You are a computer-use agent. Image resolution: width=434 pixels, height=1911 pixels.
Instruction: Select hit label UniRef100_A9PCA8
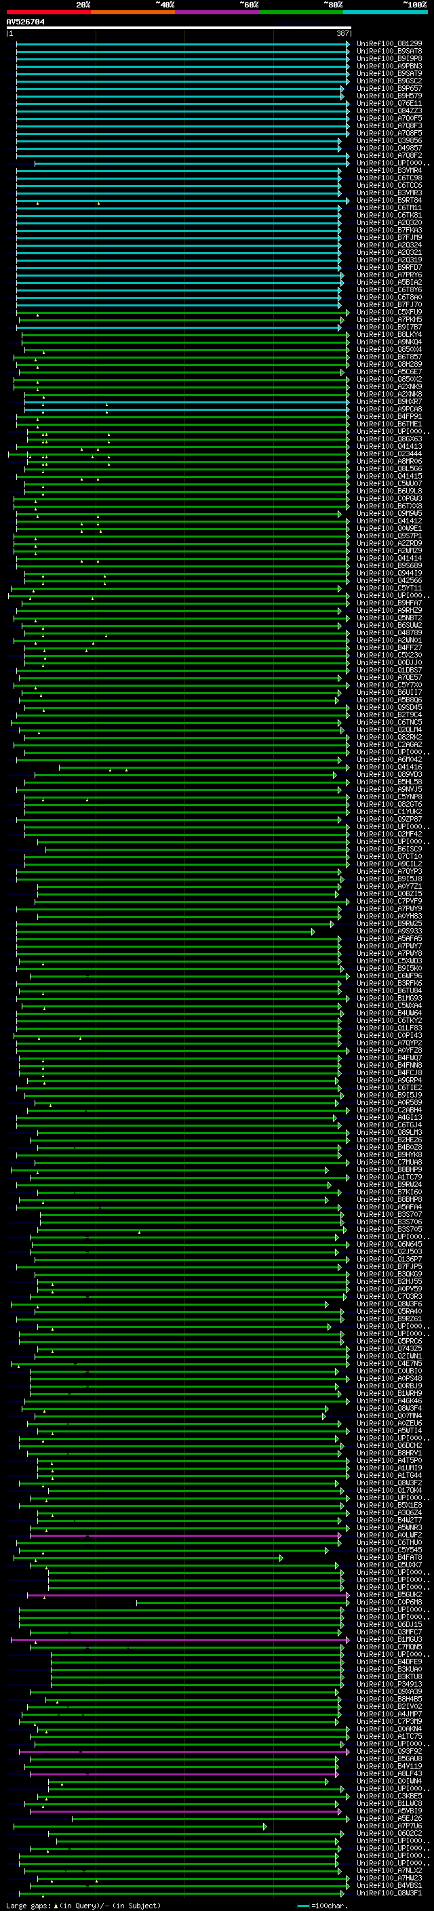[x=389, y=409]
